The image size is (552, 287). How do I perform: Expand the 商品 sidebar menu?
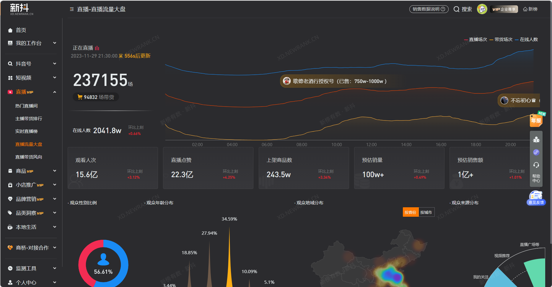click(x=32, y=171)
